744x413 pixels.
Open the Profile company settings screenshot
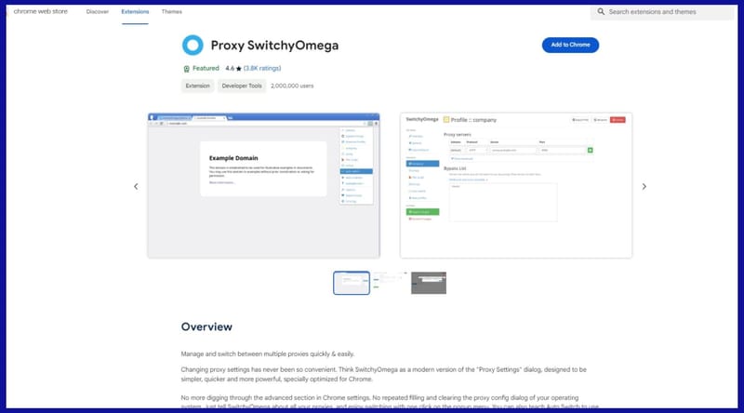pyautogui.click(x=516, y=185)
